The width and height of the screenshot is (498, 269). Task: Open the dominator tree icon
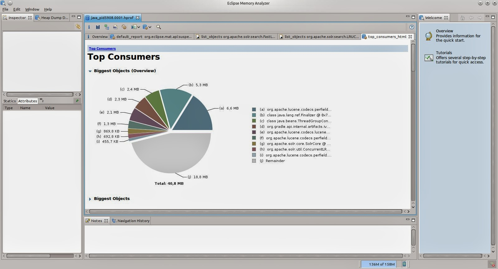(107, 27)
